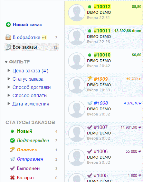Click the flag icon of order #1009
This screenshot has width=143, height=182.
[90, 79]
